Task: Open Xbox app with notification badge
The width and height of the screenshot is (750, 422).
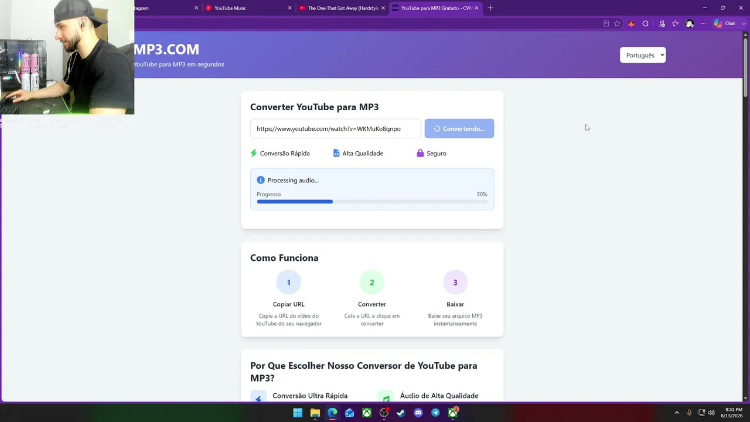Action: point(453,413)
